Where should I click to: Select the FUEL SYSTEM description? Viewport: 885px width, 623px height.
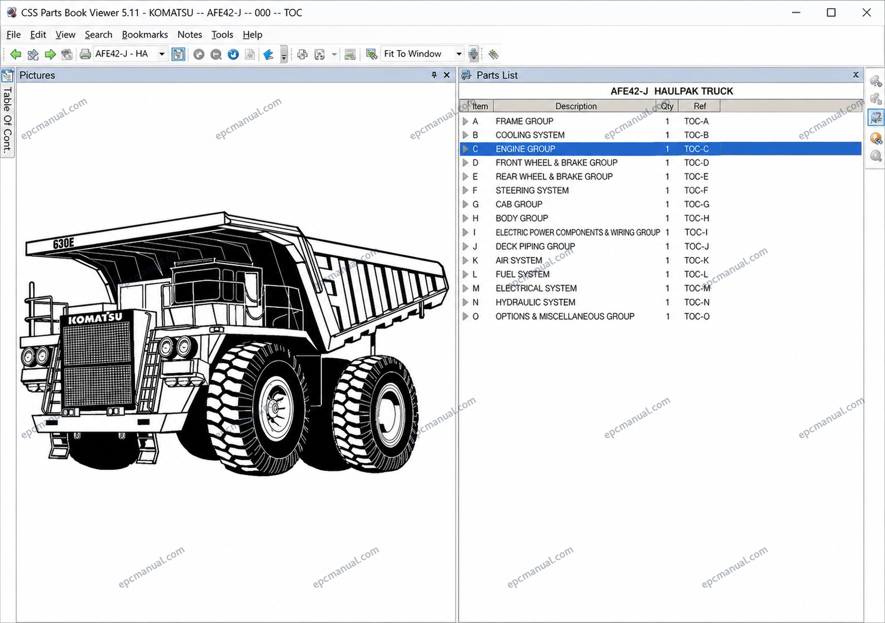point(522,274)
